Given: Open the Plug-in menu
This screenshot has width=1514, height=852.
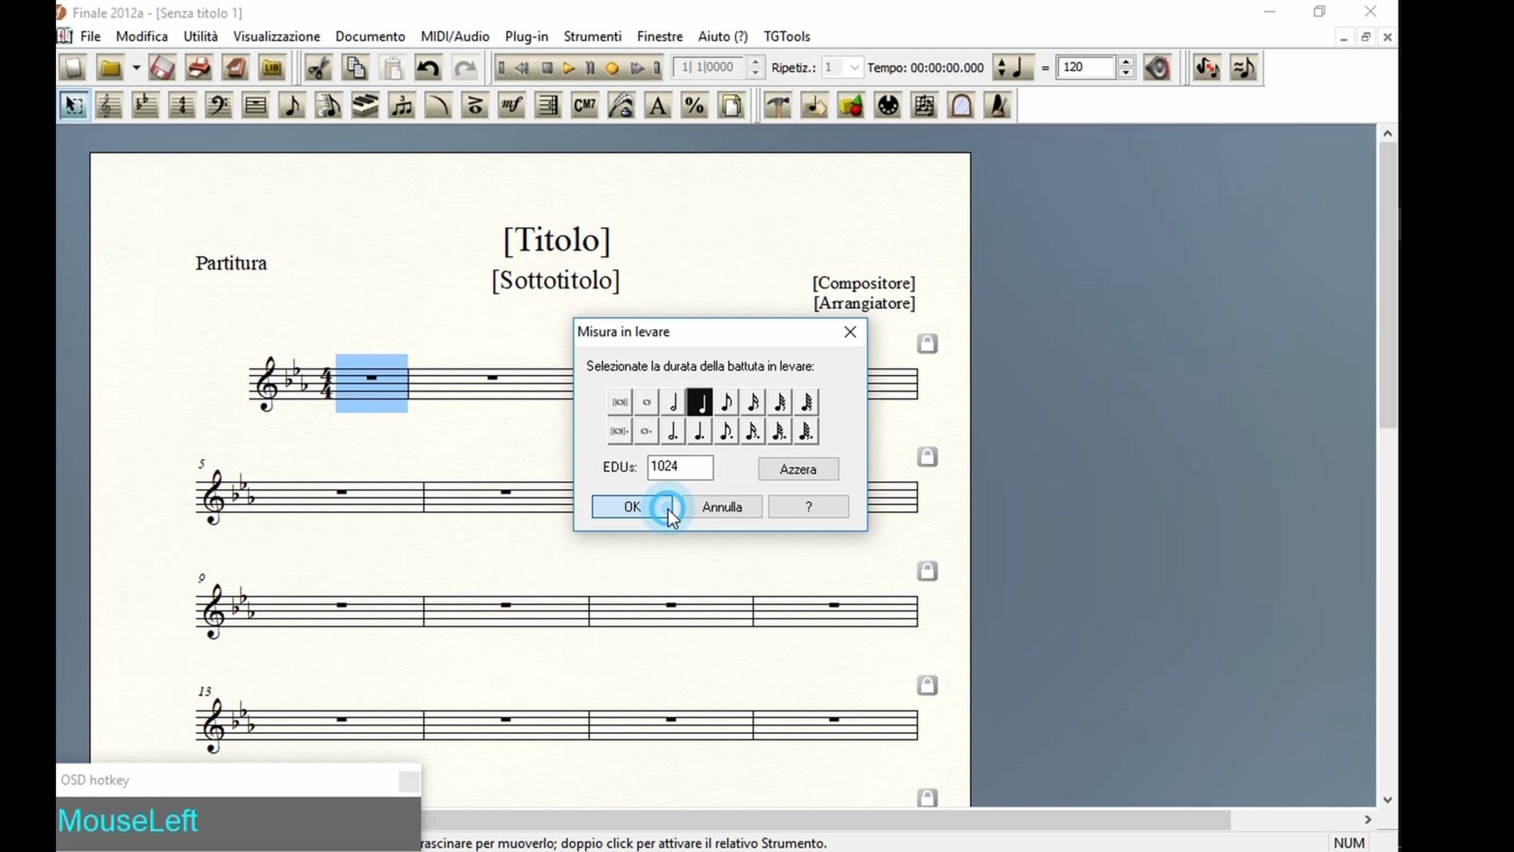Looking at the screenshot, I should click(526, 37).
